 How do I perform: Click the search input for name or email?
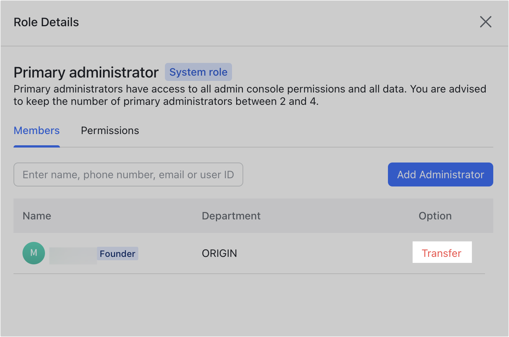click(128, 174)
